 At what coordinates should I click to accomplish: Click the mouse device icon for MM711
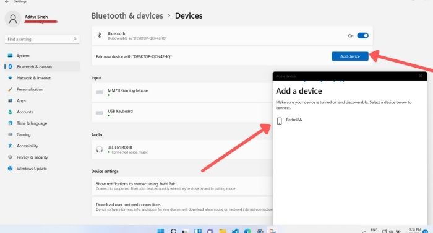point(100,92)
